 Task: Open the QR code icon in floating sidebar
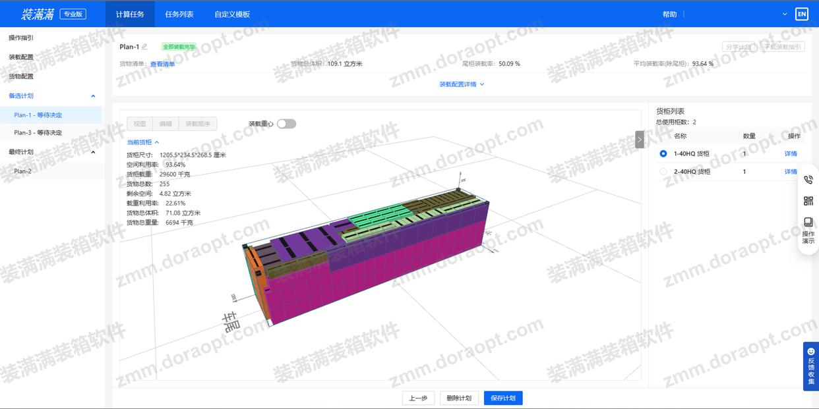pos(808,200)
